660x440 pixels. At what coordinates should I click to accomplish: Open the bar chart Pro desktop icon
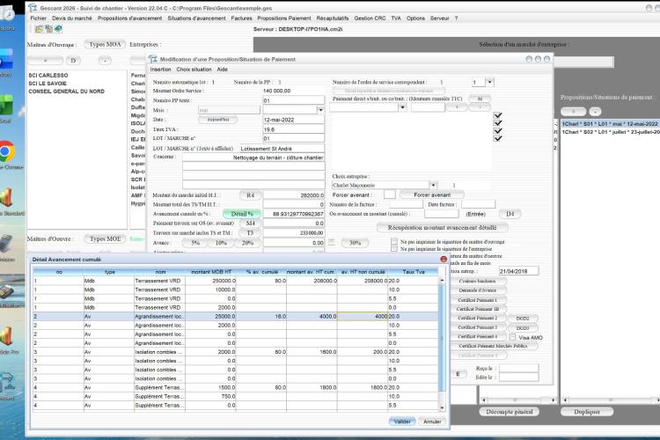click(x=6, y=337)
